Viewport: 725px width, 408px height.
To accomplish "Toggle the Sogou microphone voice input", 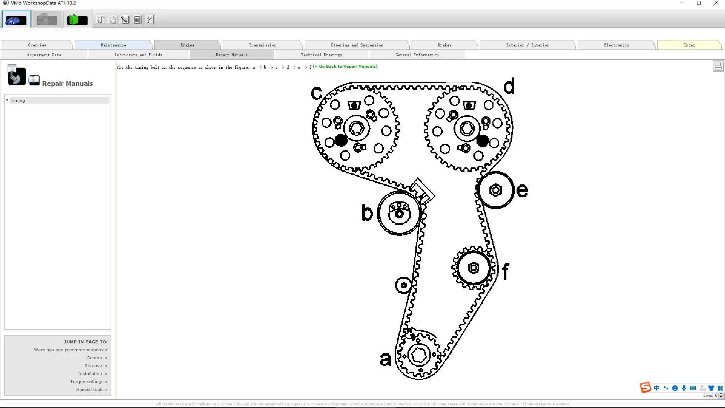I will [684, 388].
